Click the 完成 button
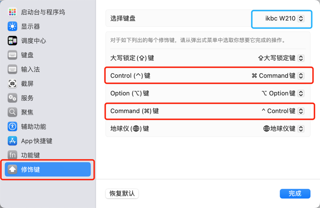The height and width of the screenshot is (208, 320). [x=295, y=193]
